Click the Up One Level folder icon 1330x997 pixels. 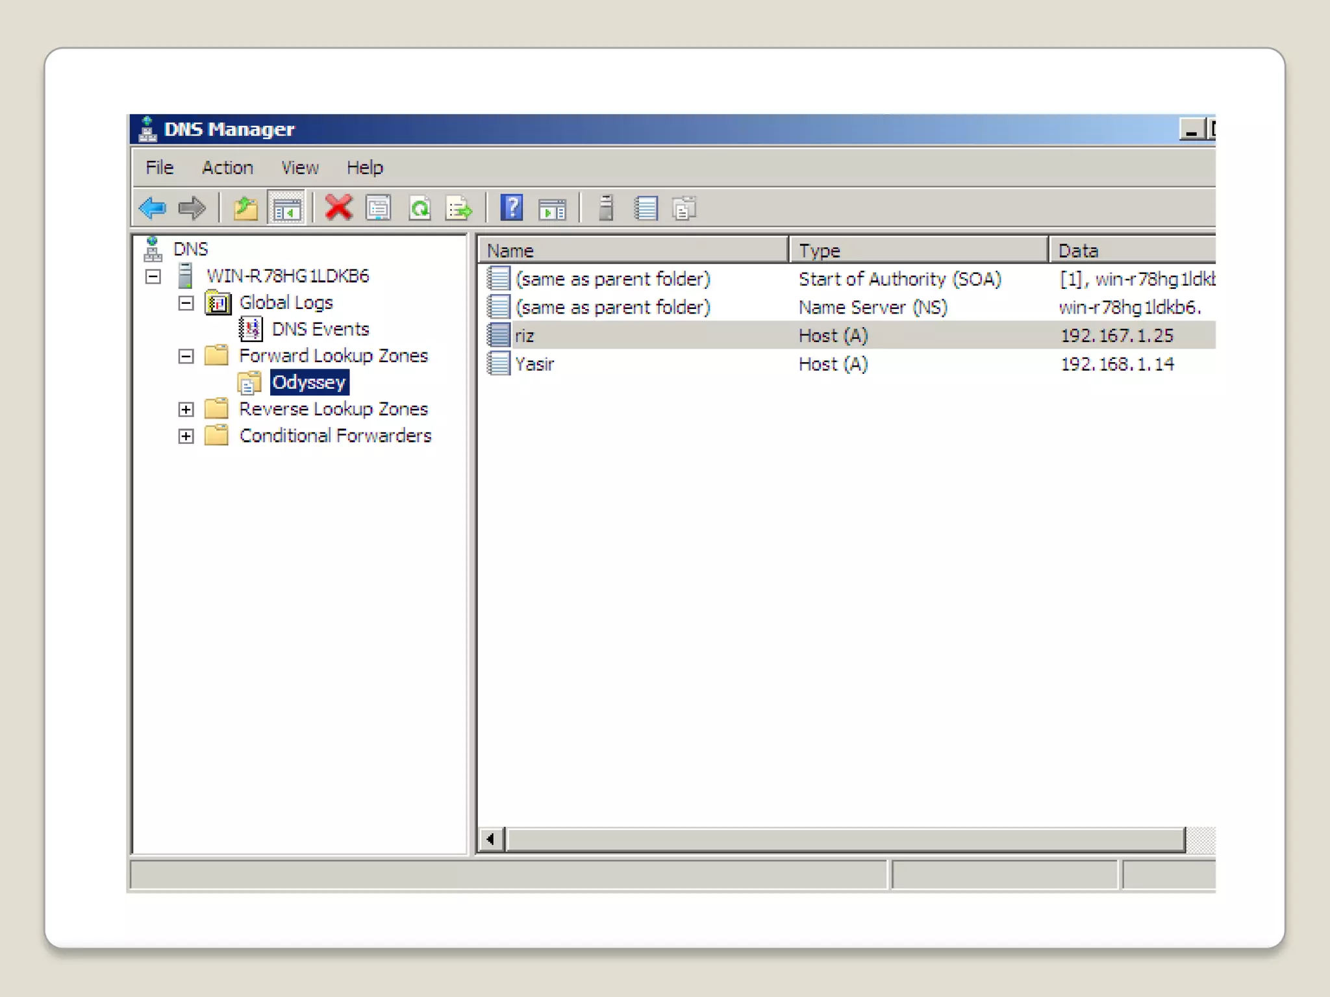[245, 208]
